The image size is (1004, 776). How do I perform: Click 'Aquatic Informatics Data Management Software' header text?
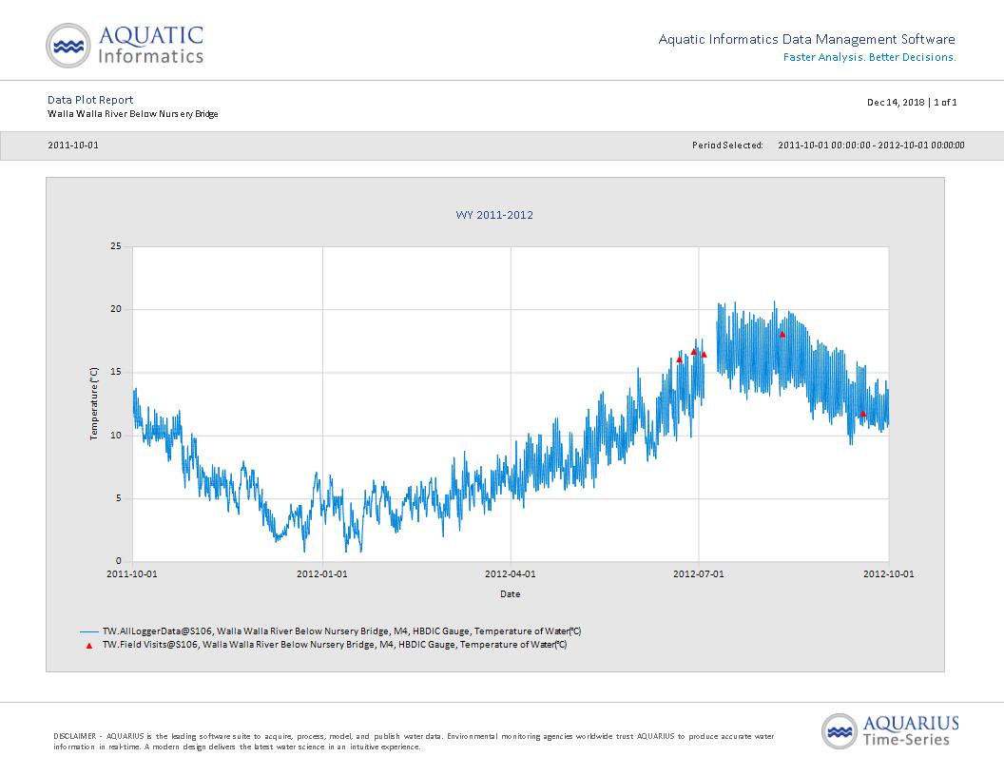pos(807,40)
